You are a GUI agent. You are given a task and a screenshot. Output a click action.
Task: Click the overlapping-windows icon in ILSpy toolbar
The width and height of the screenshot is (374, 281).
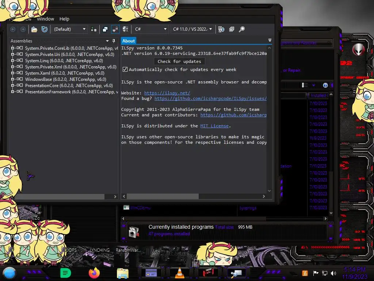(x=105, y=29)
